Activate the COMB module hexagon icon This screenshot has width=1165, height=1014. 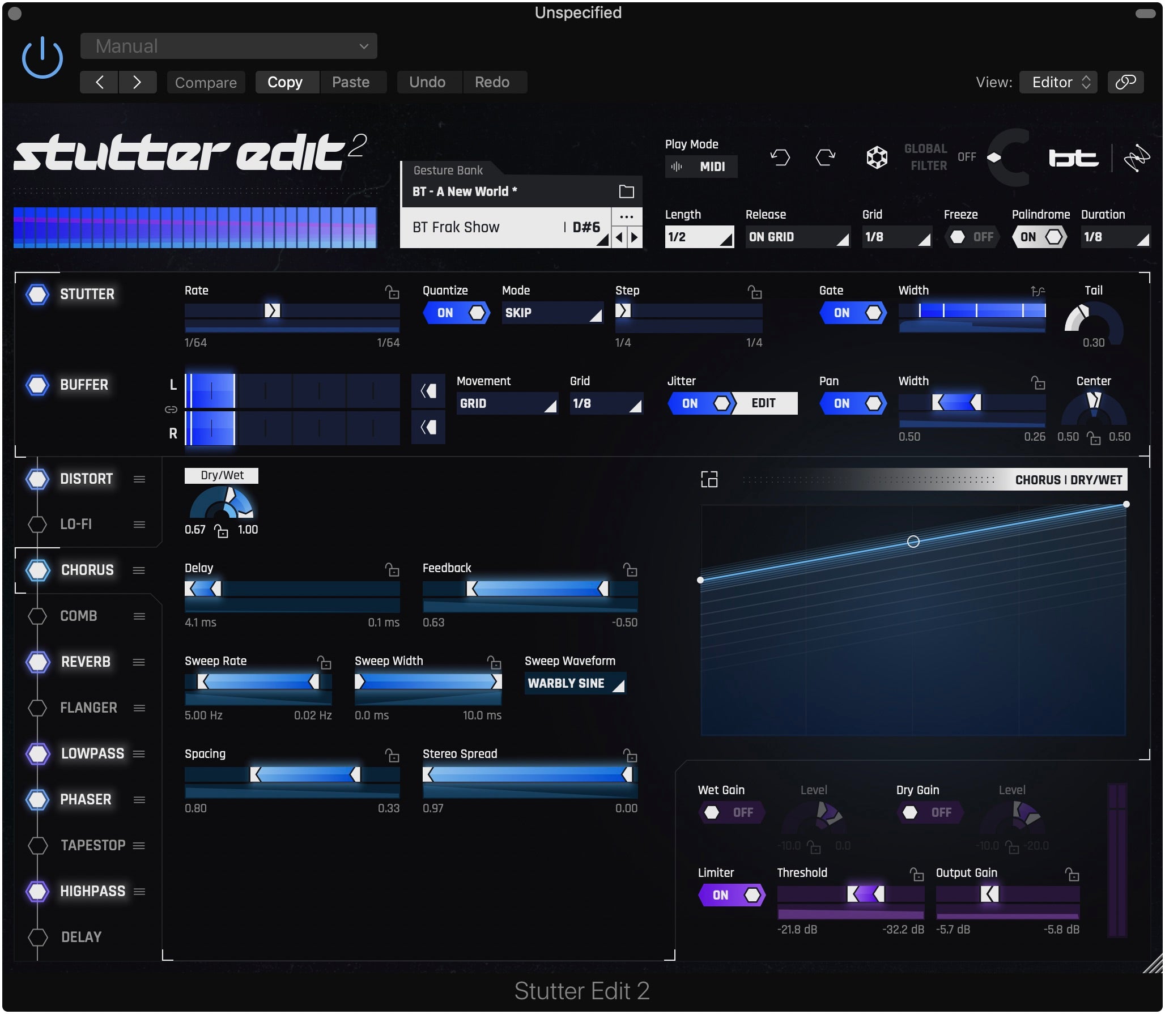(37, 616)
